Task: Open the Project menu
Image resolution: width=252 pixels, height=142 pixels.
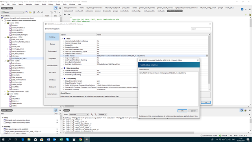Action: click(x=37, y=4)
